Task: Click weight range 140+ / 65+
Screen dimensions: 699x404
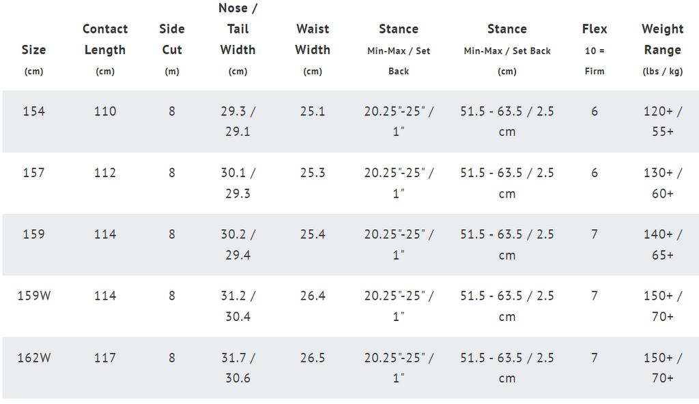Action: point(662,245)
